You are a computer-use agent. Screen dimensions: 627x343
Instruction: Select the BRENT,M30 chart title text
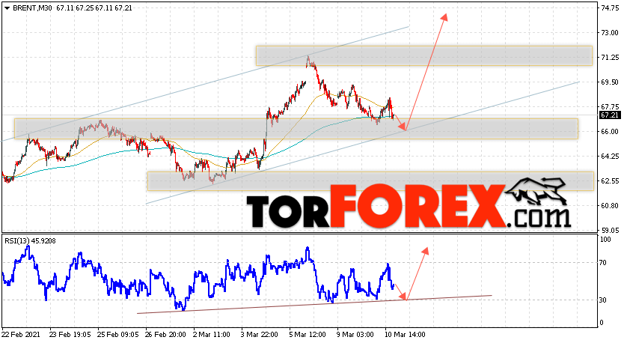pos(32,8)
